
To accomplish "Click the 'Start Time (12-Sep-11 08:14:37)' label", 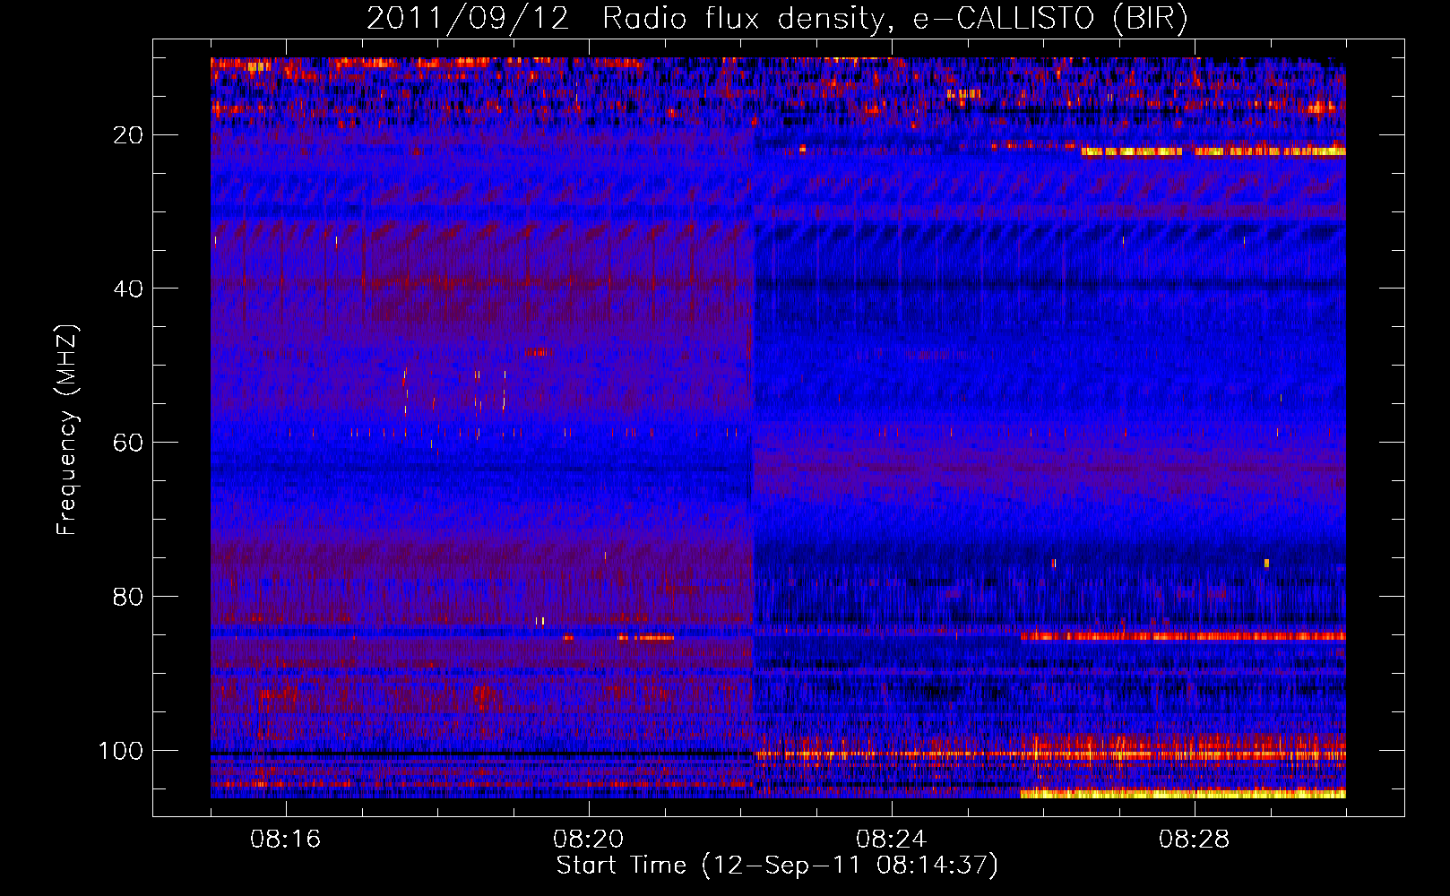I will coord(777,866).
